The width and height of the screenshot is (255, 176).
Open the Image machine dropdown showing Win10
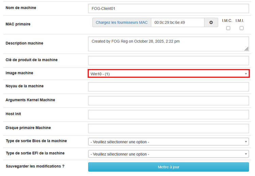[x=169, y=74]
